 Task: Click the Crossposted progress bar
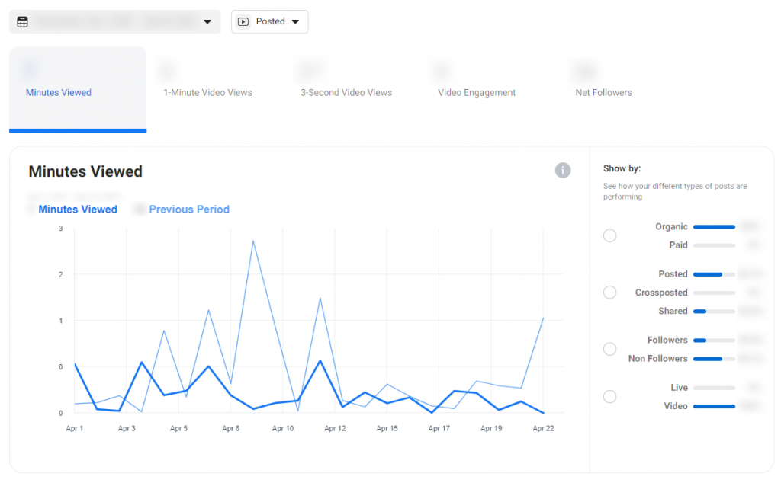tap(714, 293)
